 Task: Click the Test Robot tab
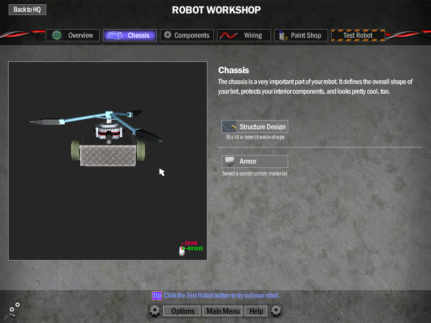(x=358, y=35)
